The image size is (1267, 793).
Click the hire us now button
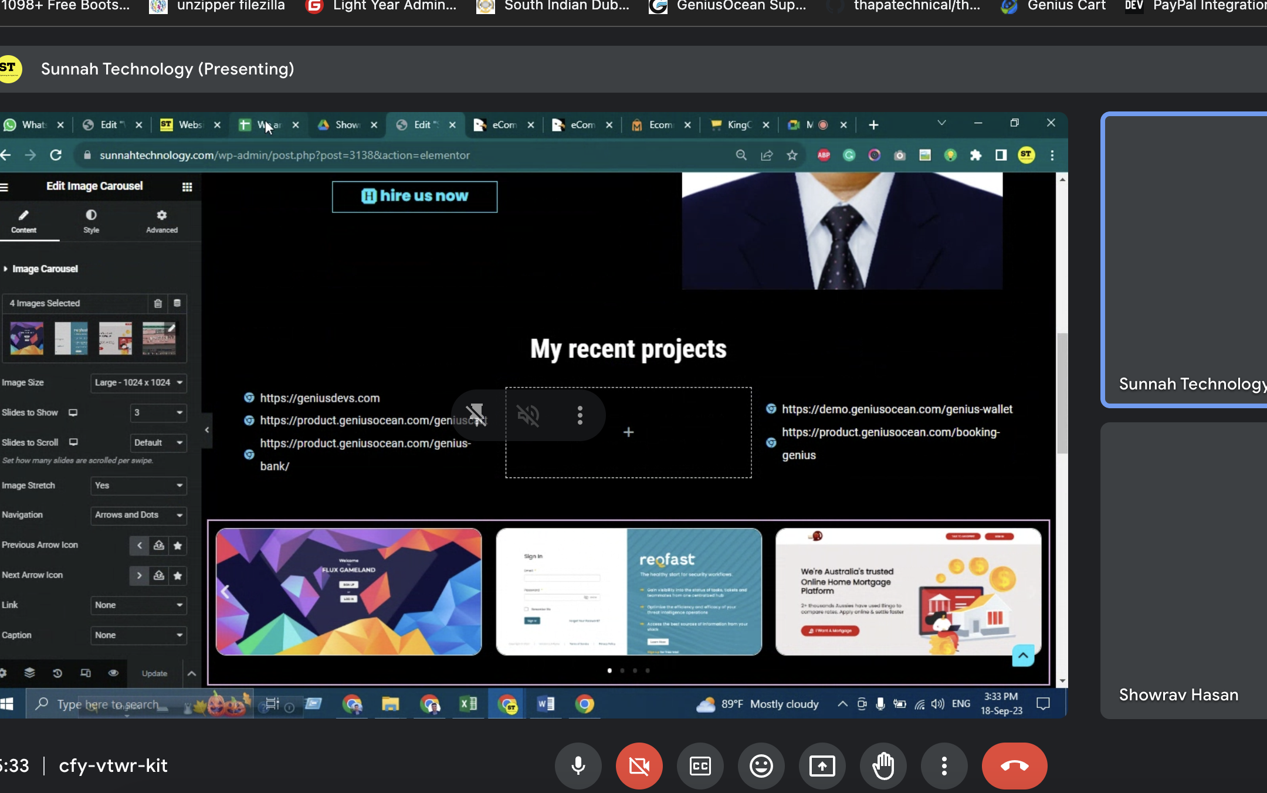[x=415, y=196]
